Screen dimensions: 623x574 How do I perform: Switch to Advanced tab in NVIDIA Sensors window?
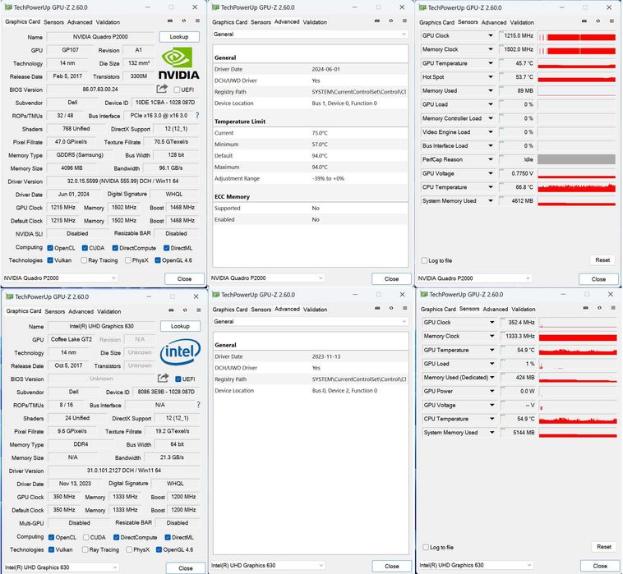(x=494, y=23)
